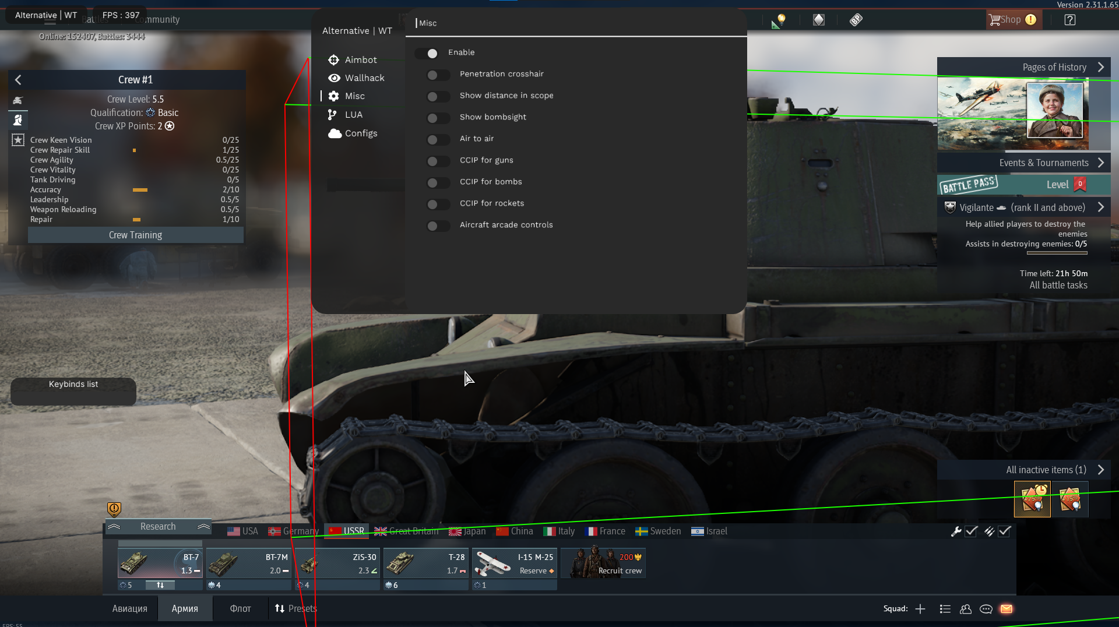The width and height of the screenshot is (1119, 627).
Task: Expand Events & Tournaments section
Action: [1100, 163]
